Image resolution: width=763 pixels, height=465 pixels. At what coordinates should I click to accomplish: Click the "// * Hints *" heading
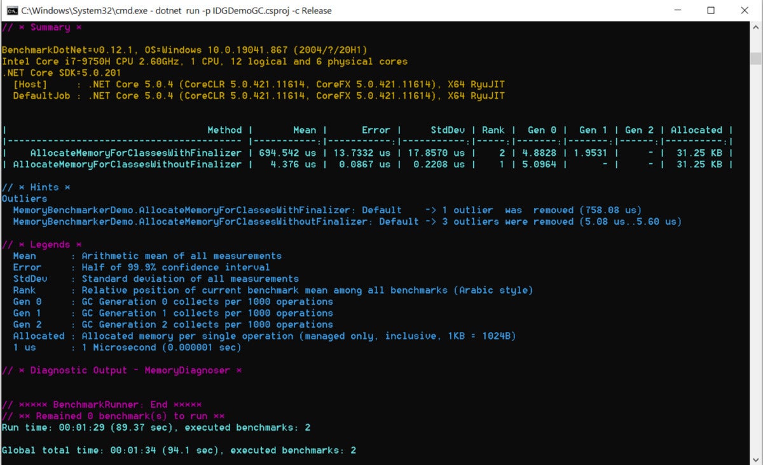click(36, 188)
